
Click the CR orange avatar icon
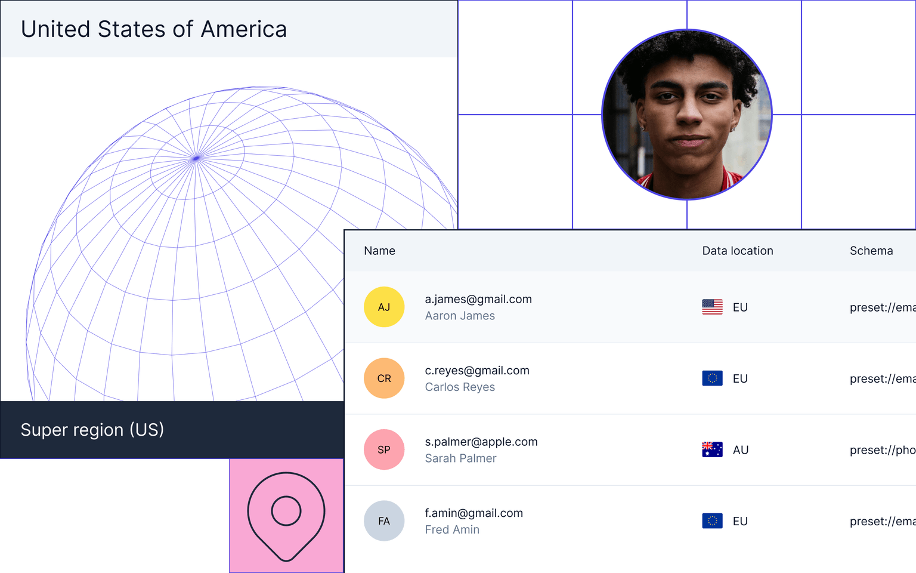pyautogui.click(x=384, y=378)
